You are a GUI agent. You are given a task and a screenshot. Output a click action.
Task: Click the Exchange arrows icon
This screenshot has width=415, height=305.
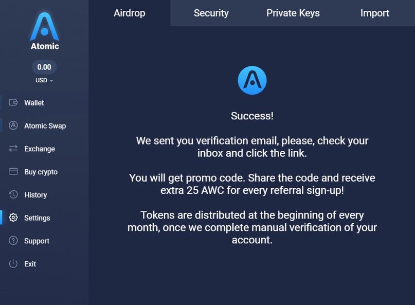click(13, 149)
